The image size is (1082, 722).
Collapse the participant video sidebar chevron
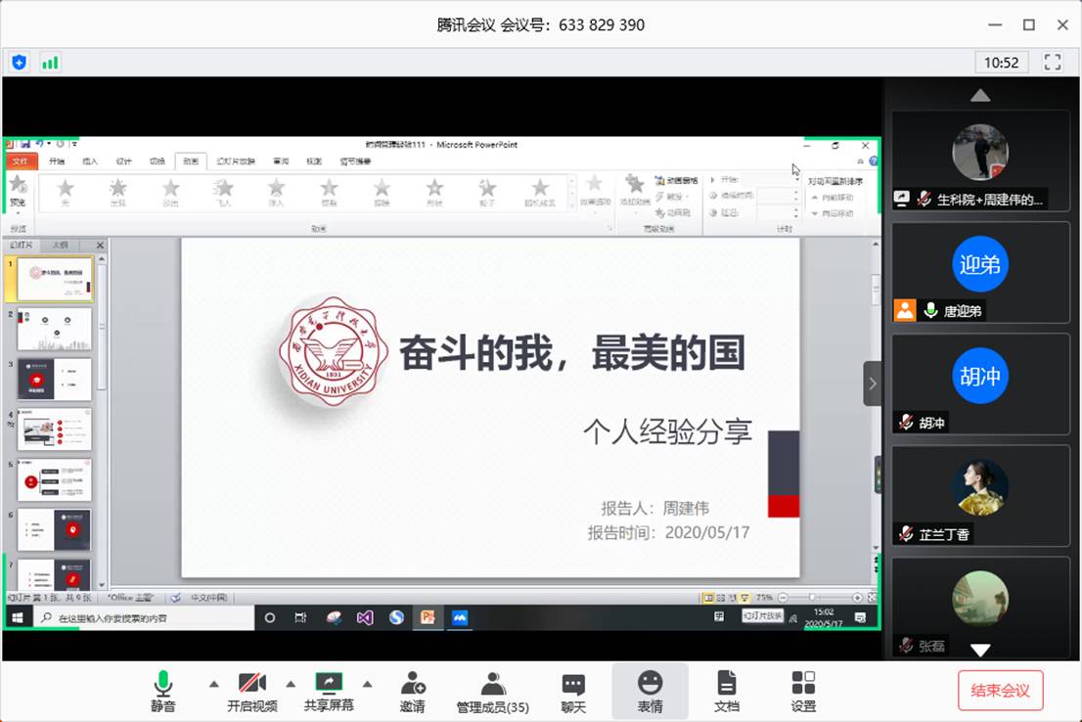(x=872, y=384)
